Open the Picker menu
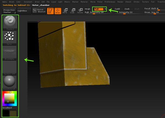This screenshot has width=165, height=118. coord(100,2)
